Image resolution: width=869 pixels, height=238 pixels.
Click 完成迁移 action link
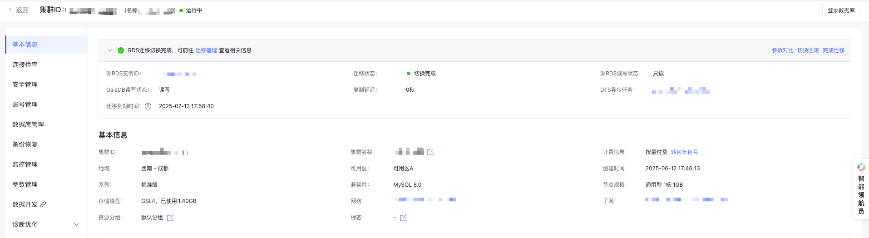834,50
